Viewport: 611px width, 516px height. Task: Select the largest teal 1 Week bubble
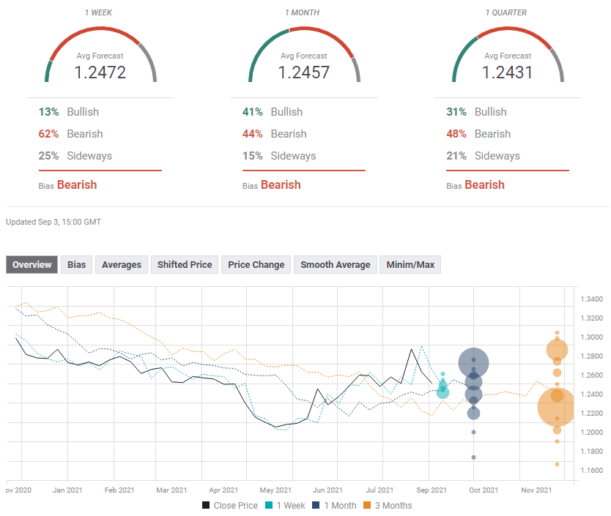tap(442, 393)
